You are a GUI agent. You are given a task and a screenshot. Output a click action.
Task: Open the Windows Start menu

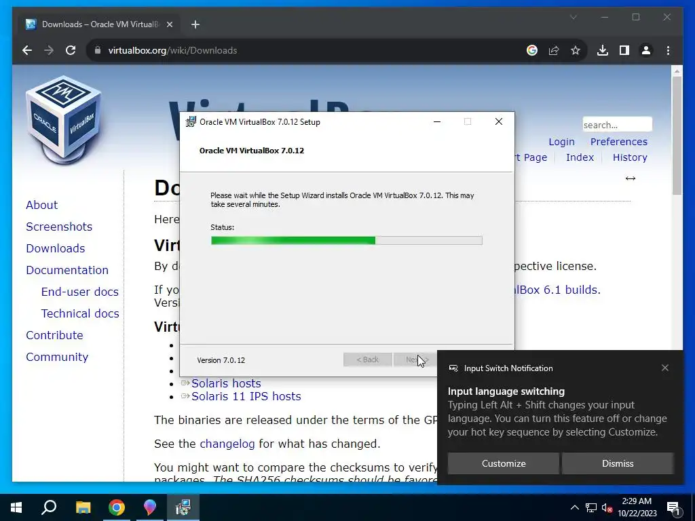coord(16,507)
